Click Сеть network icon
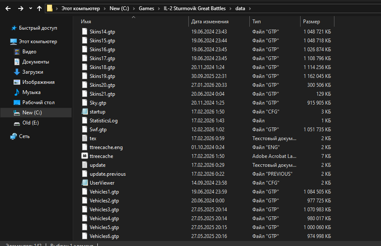 click(14, 136)
